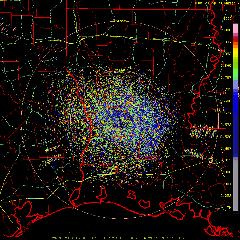Screen dimensions: 240x240
Task: Click the black radar site dot at center
Action: (x=120, y=120)
